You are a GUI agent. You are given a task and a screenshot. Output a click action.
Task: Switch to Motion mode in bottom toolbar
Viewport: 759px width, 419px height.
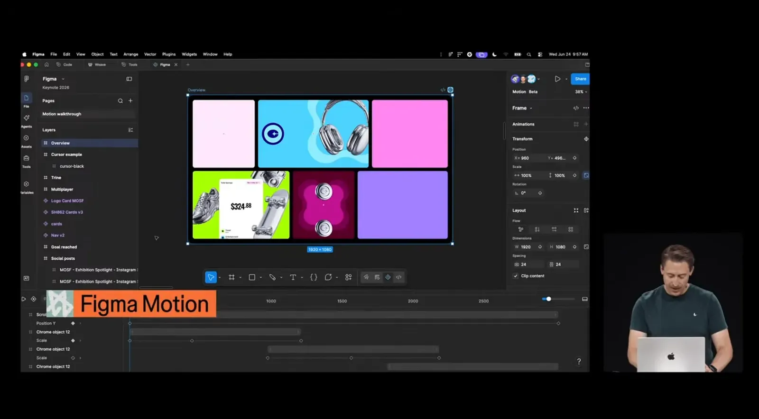pos(388,277)
